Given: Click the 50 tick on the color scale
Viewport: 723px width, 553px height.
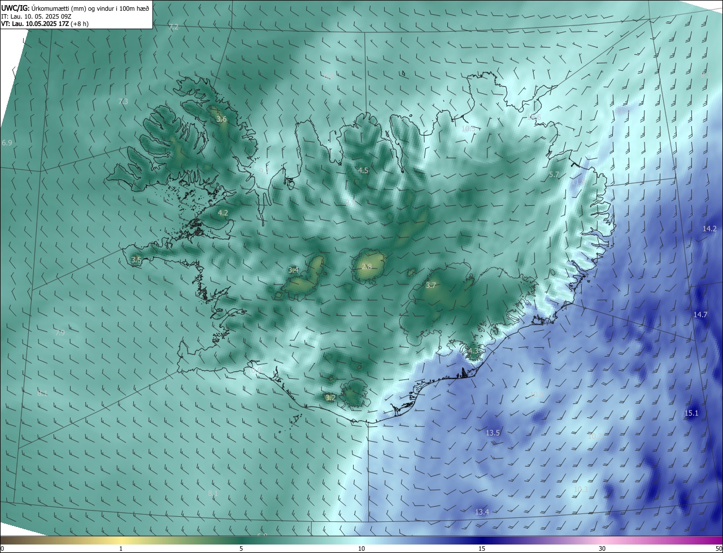Looking at the screenshot, I should [x=718, y=548].
